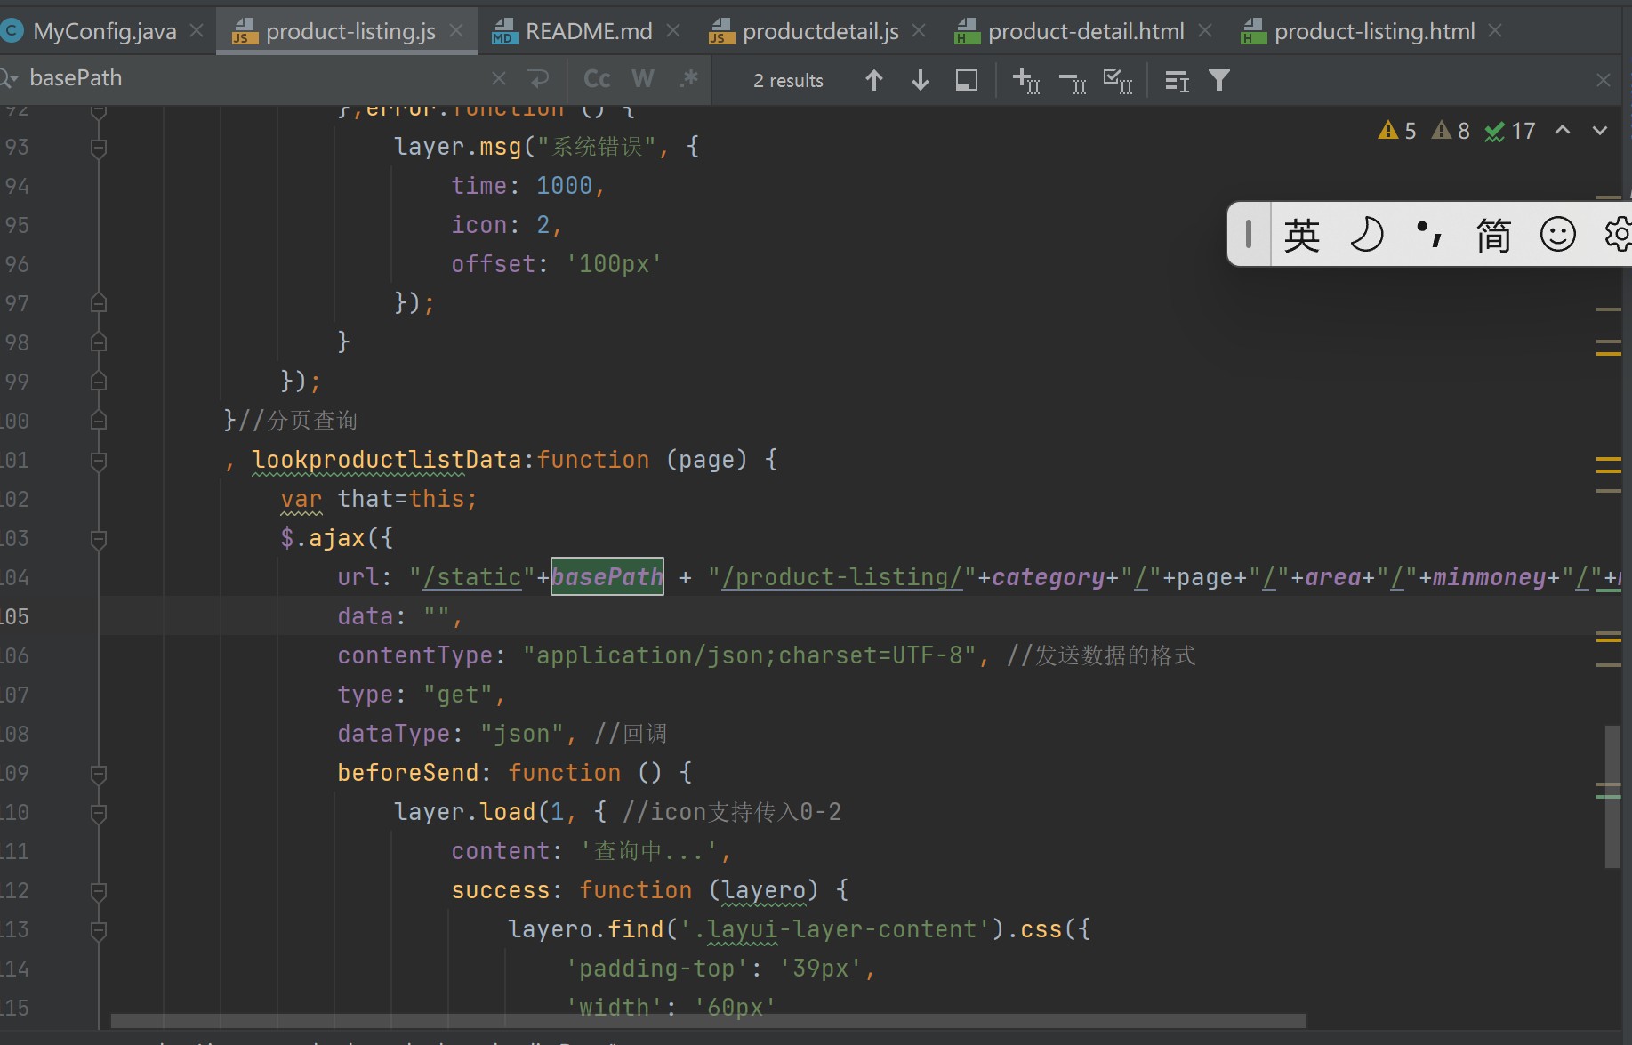Screen dimensions: 1632x1045
Task: Collapse layer.load block at line 110
Action: point(99,813)
